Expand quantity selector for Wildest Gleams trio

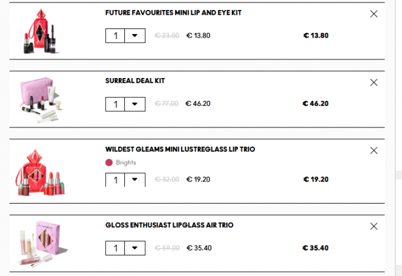point(134,179)
